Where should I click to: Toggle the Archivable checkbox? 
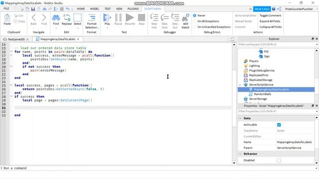click(279, 125)
